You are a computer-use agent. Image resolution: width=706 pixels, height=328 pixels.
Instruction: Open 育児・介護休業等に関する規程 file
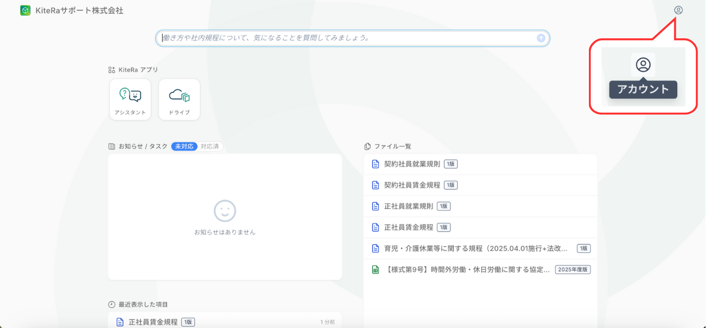coord(475,248)
